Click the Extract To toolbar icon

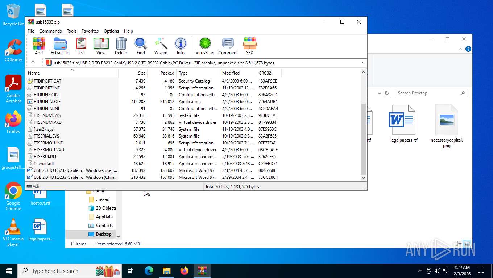coord(60,46)
